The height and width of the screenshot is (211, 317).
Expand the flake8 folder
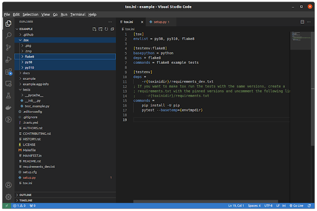65,56
